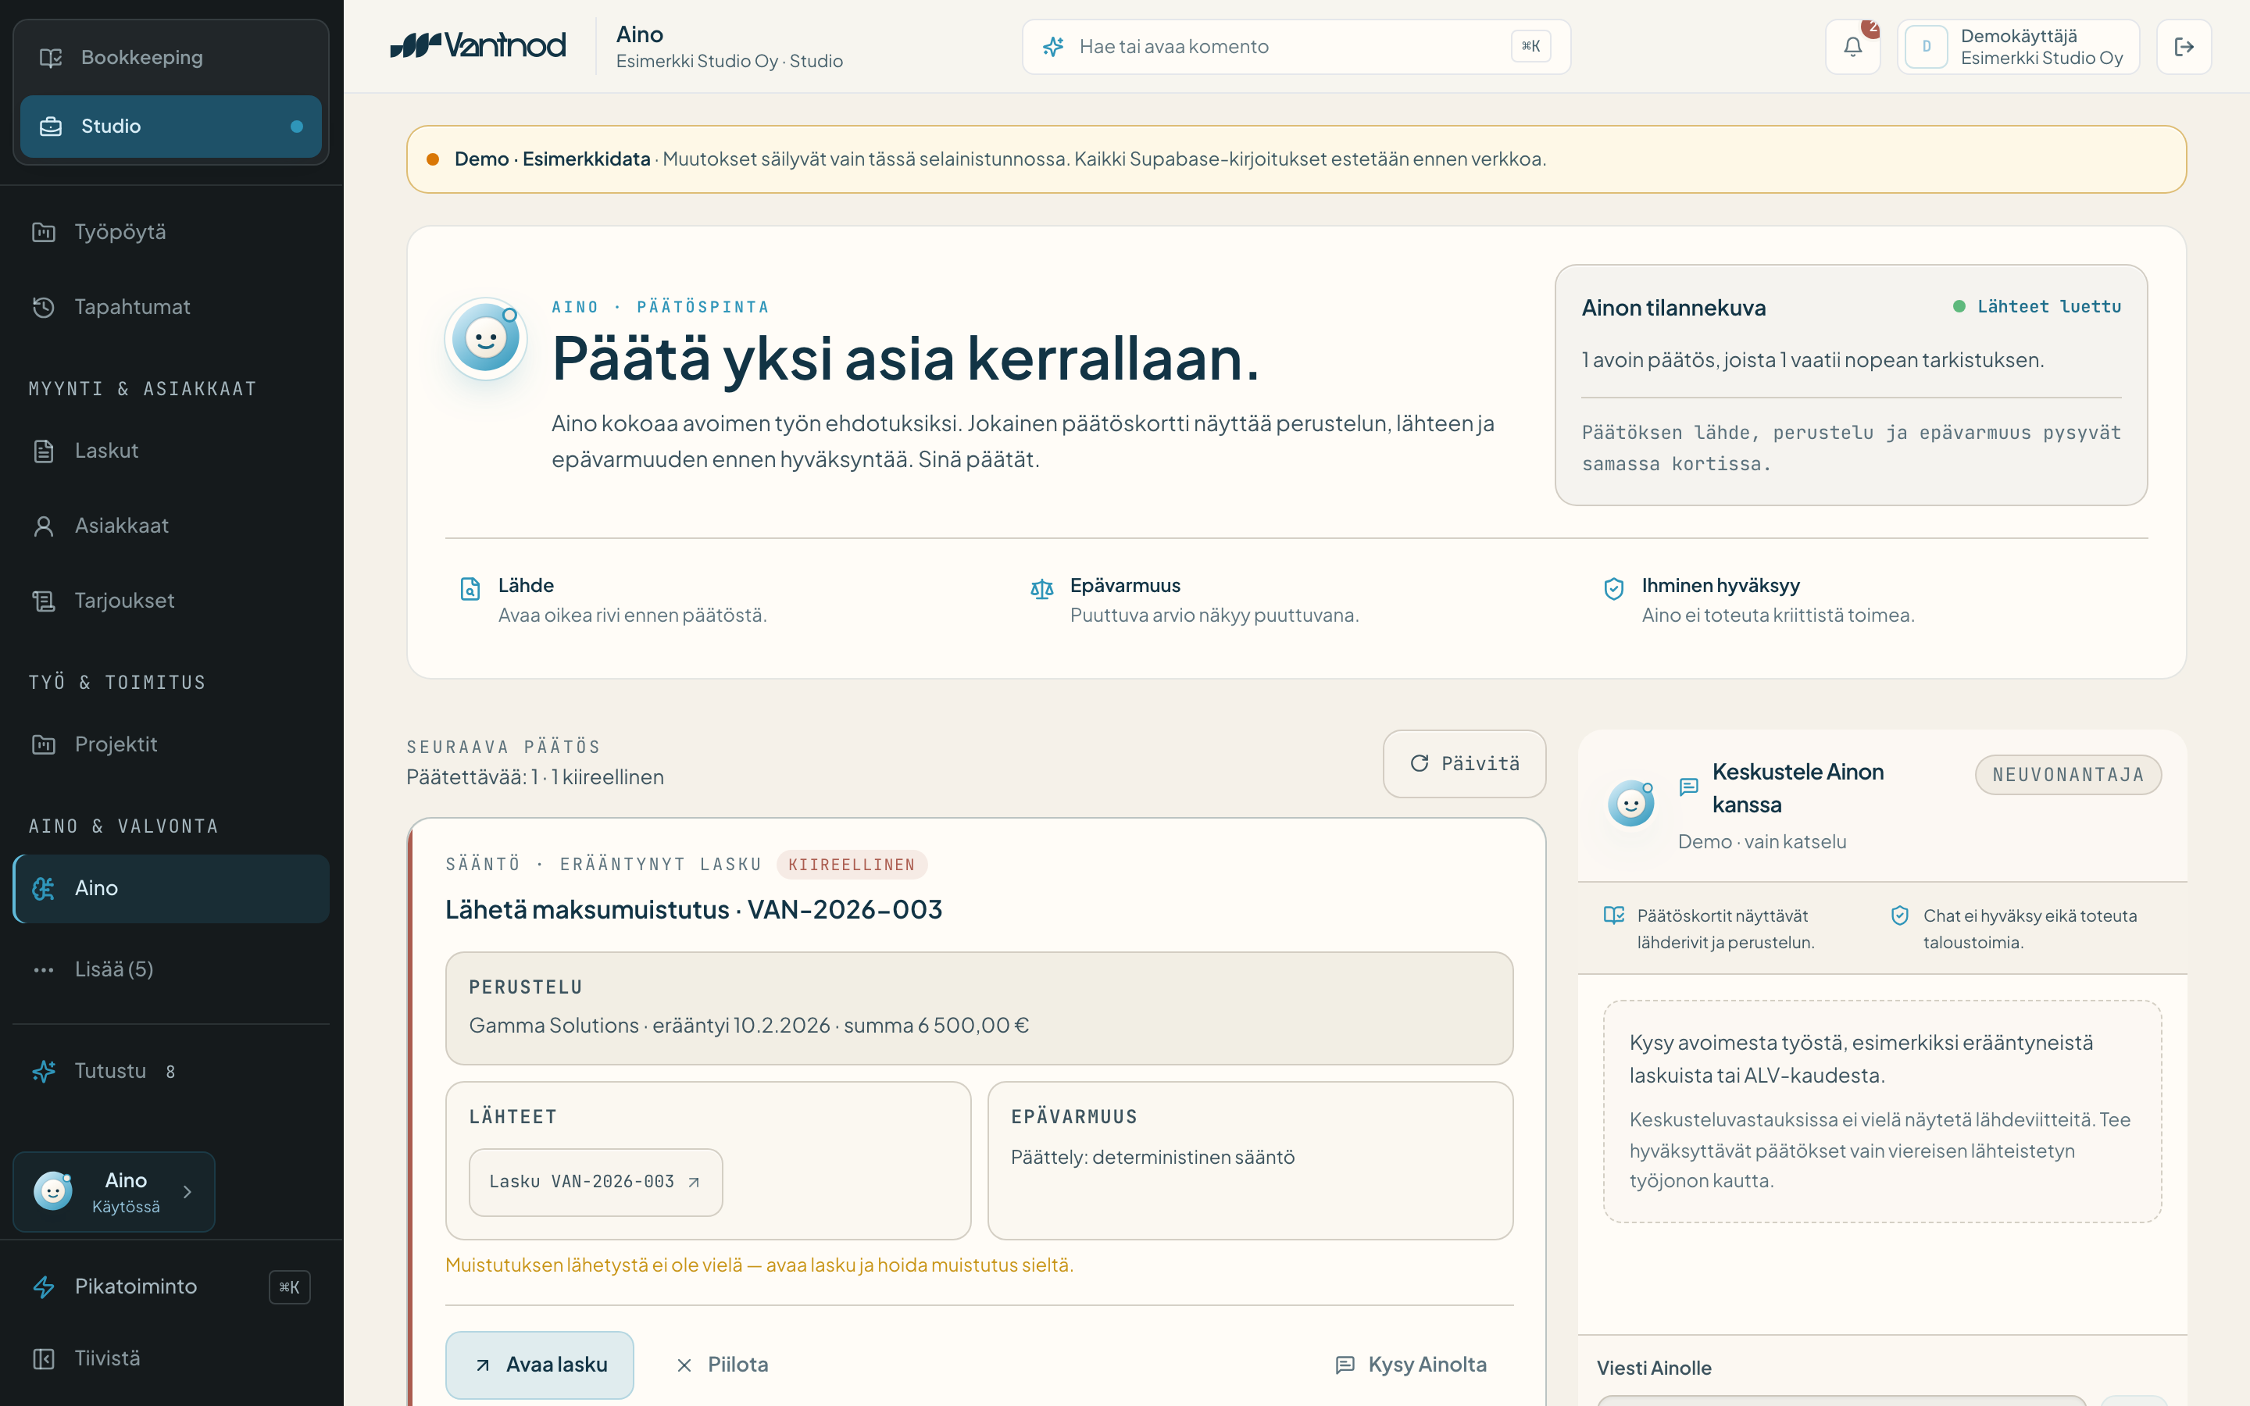
Task: Open the Tutustu guide
Action: pos(171,1071)
